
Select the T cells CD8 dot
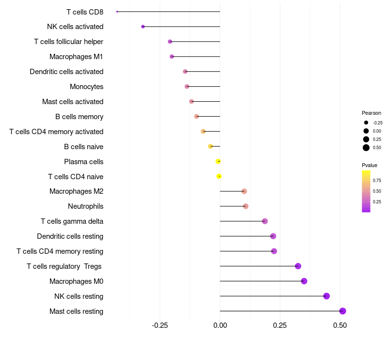117,12
